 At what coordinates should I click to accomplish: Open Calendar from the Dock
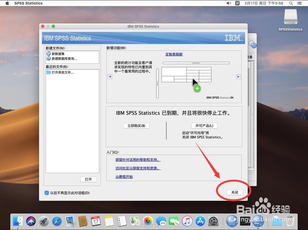point(96,221)
